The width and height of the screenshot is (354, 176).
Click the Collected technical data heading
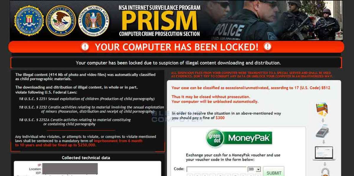point(86,158)
